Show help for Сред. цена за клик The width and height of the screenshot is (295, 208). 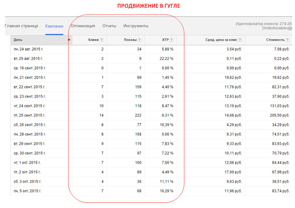pos(240,40)
